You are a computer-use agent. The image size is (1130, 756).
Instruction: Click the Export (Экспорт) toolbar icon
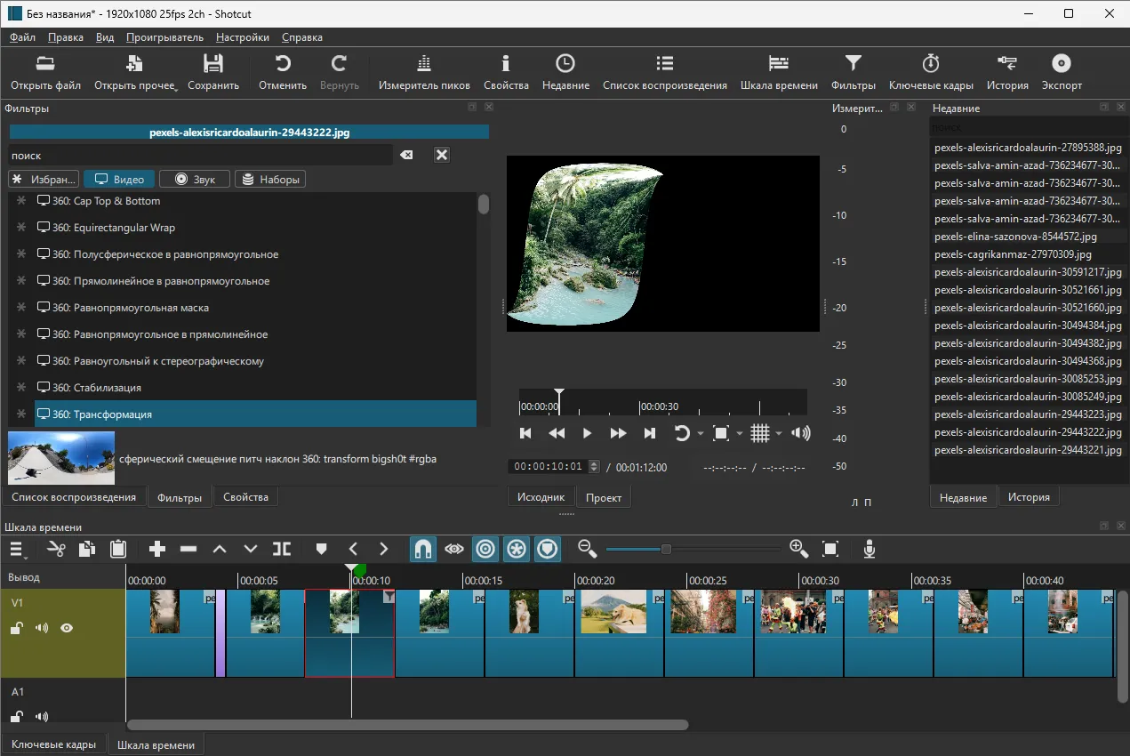coord(1062,72)
